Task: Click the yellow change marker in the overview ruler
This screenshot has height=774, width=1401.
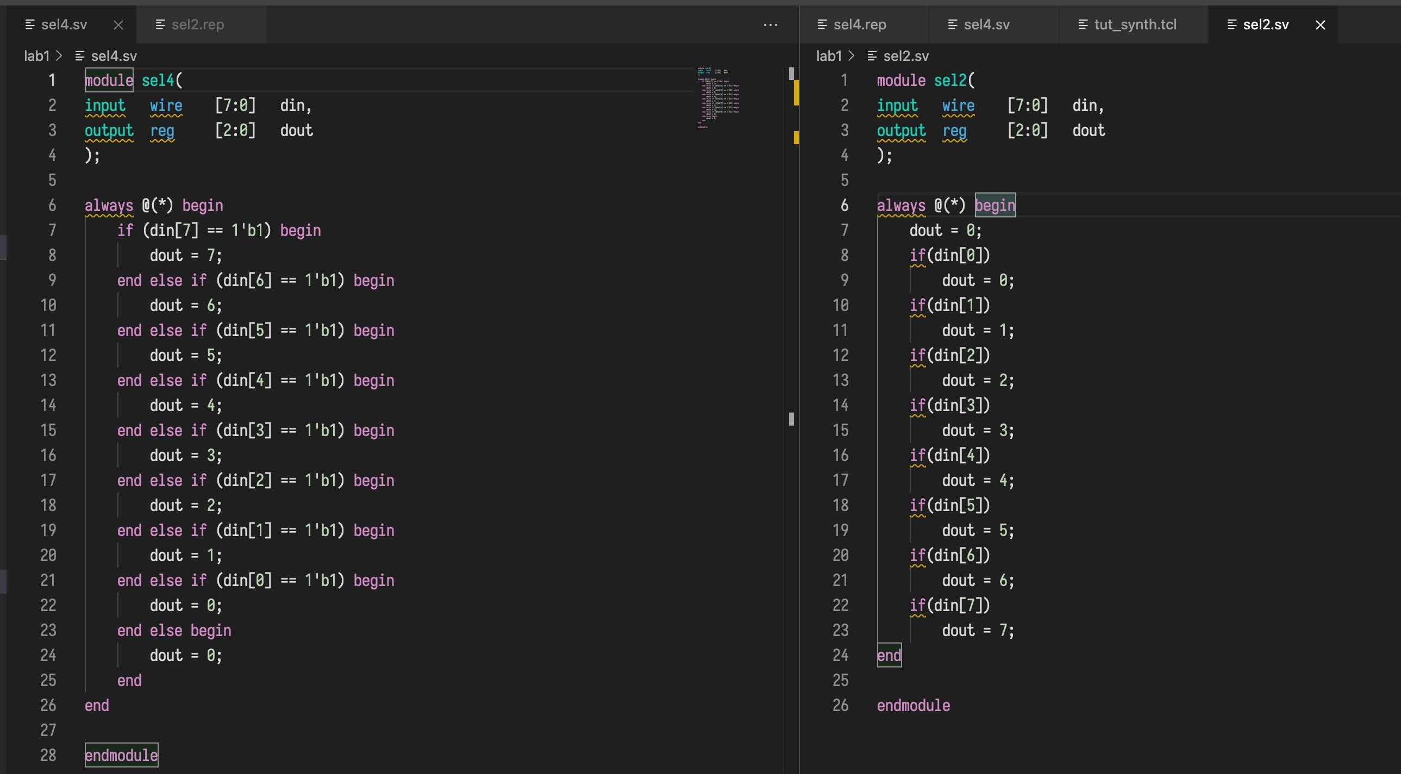Action: click(796, 92)
